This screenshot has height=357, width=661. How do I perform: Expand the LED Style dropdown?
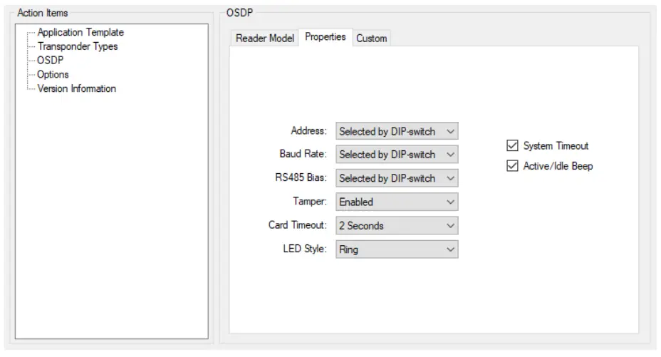pyautogui.click(x=396, y=249)
